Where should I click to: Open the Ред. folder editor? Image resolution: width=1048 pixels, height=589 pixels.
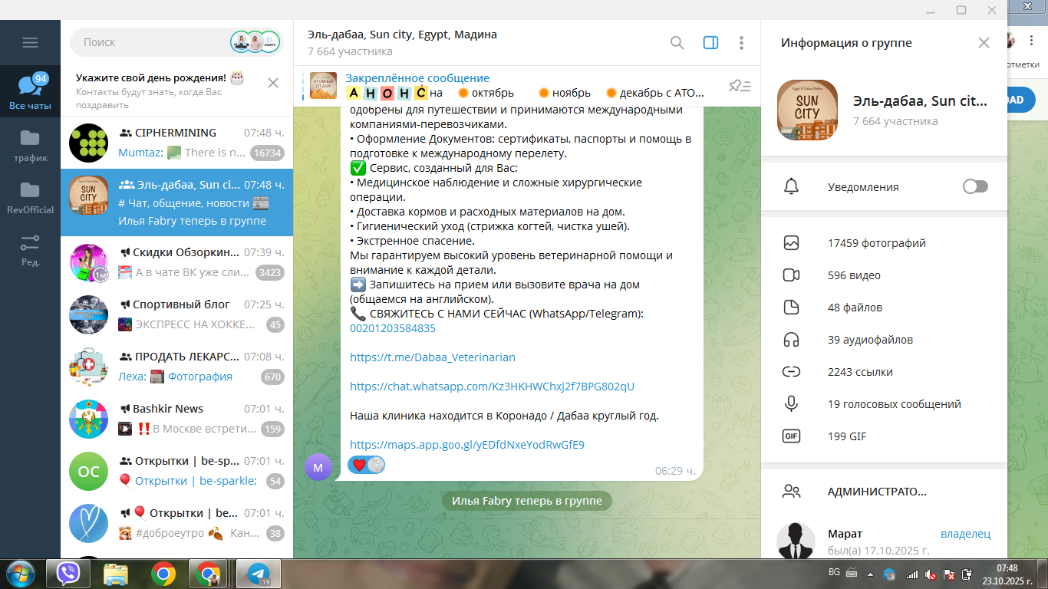pos(30,250)
